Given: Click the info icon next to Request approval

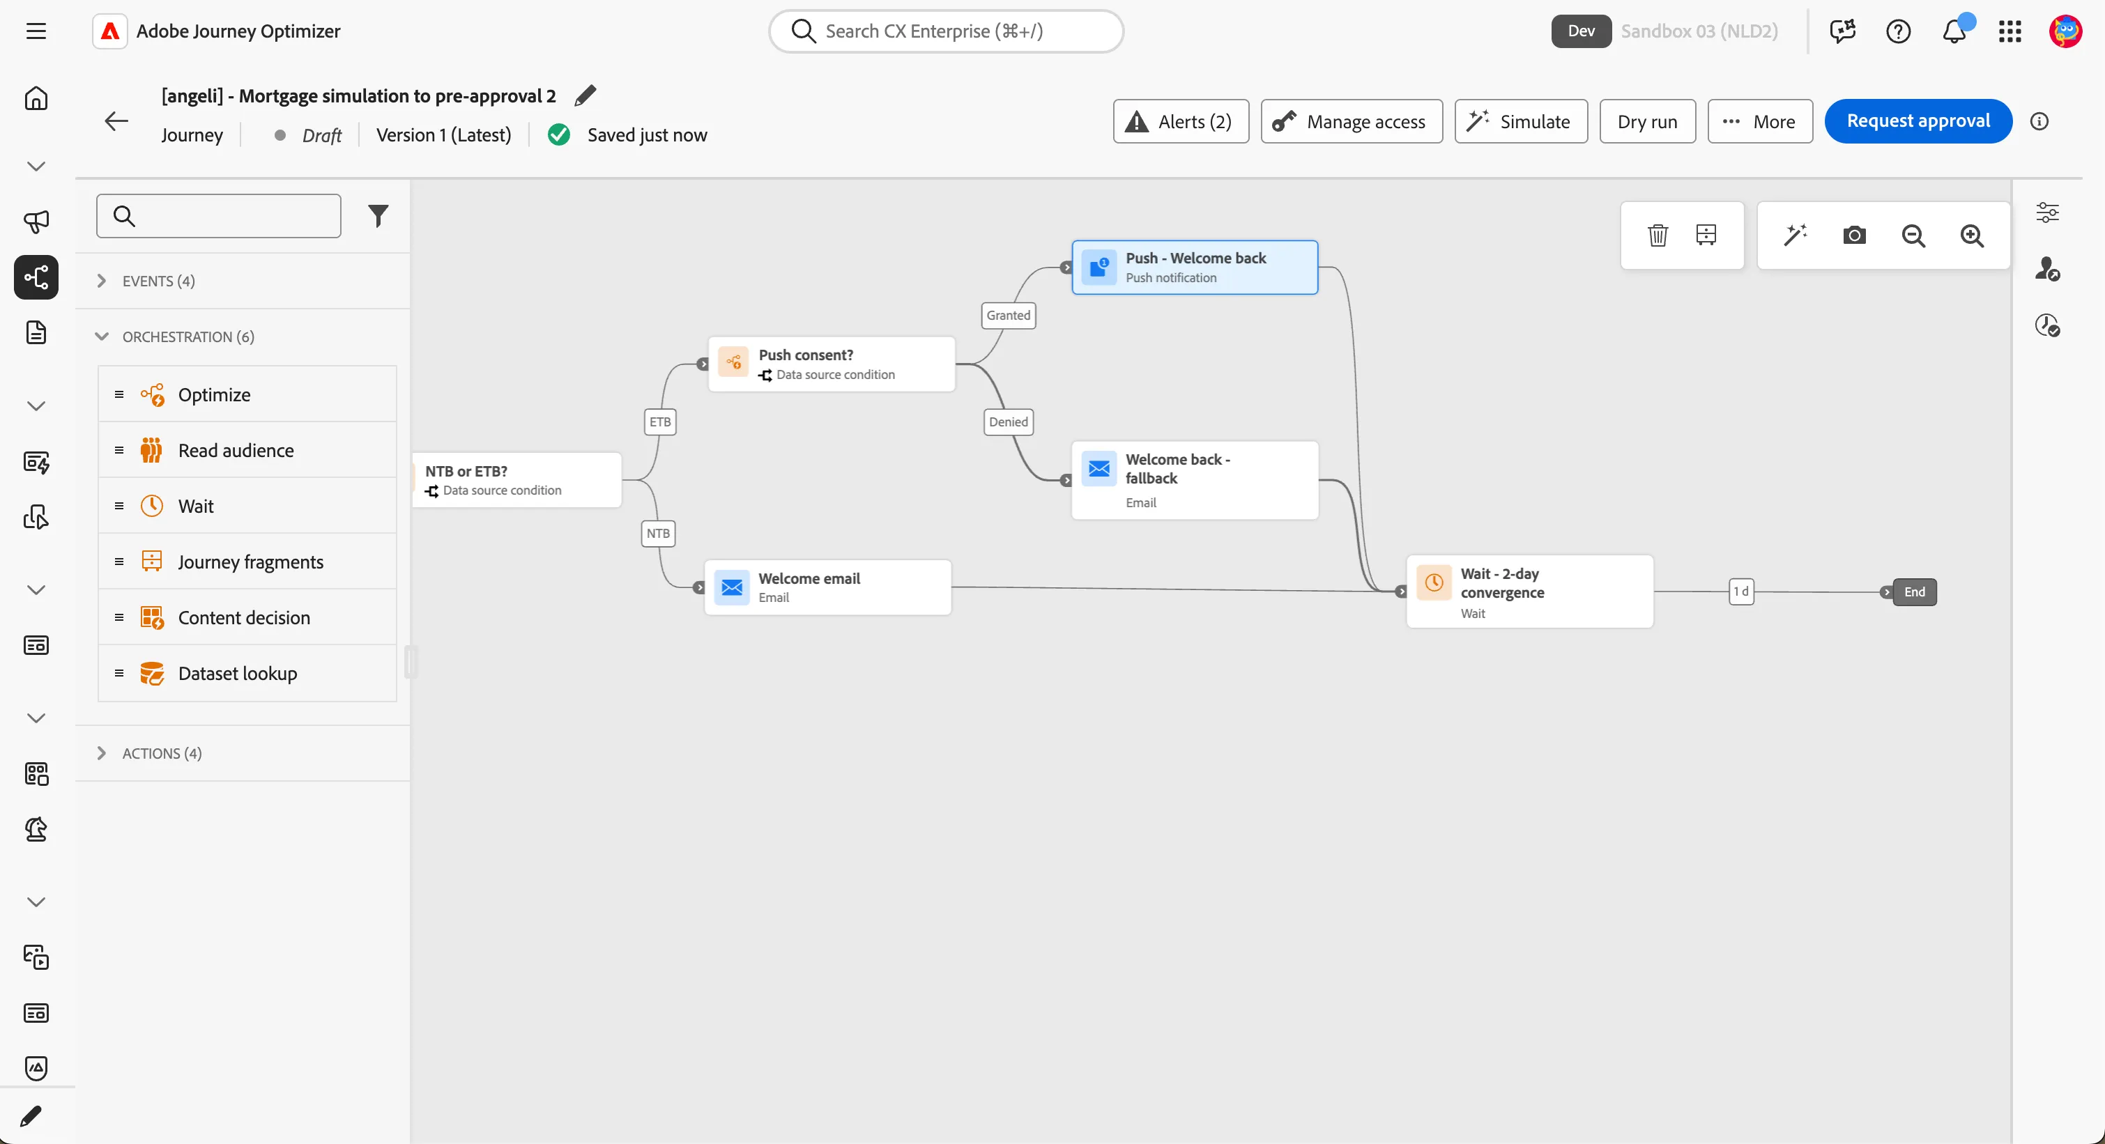Looking at the screenshot, I should pyautogui.click(x=2039, y=121).
